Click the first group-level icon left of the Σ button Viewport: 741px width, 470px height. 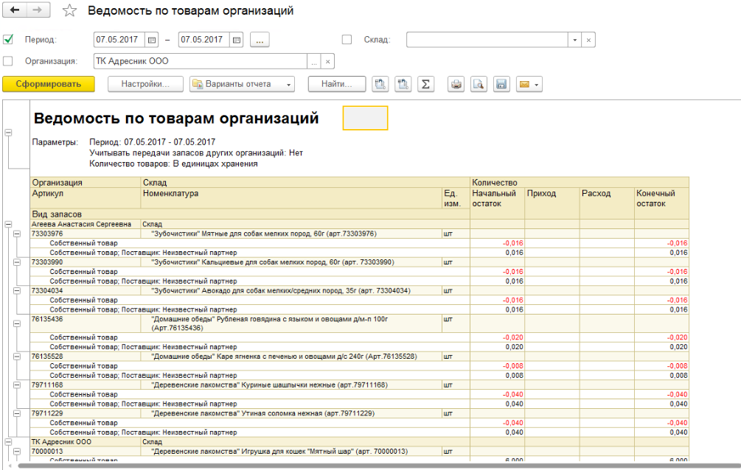pyautogui.click(x=380, y=84)
